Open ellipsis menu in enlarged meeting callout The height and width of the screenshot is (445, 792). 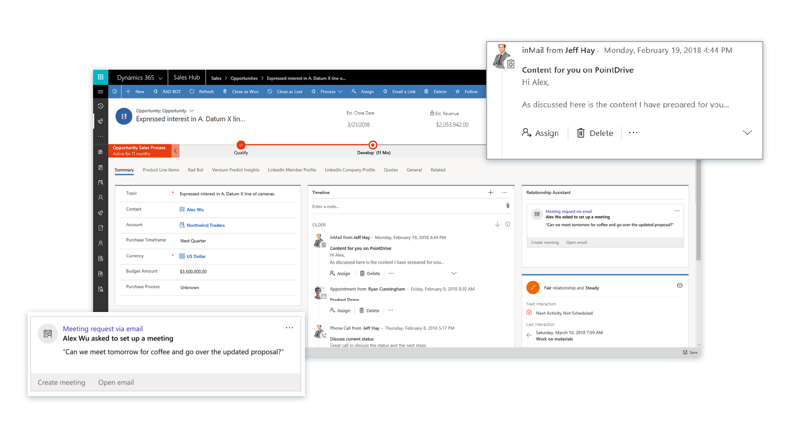point(290,327)
